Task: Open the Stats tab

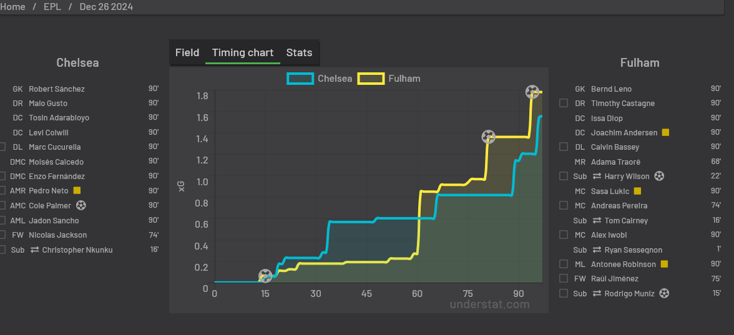Action: pos(299,52)
